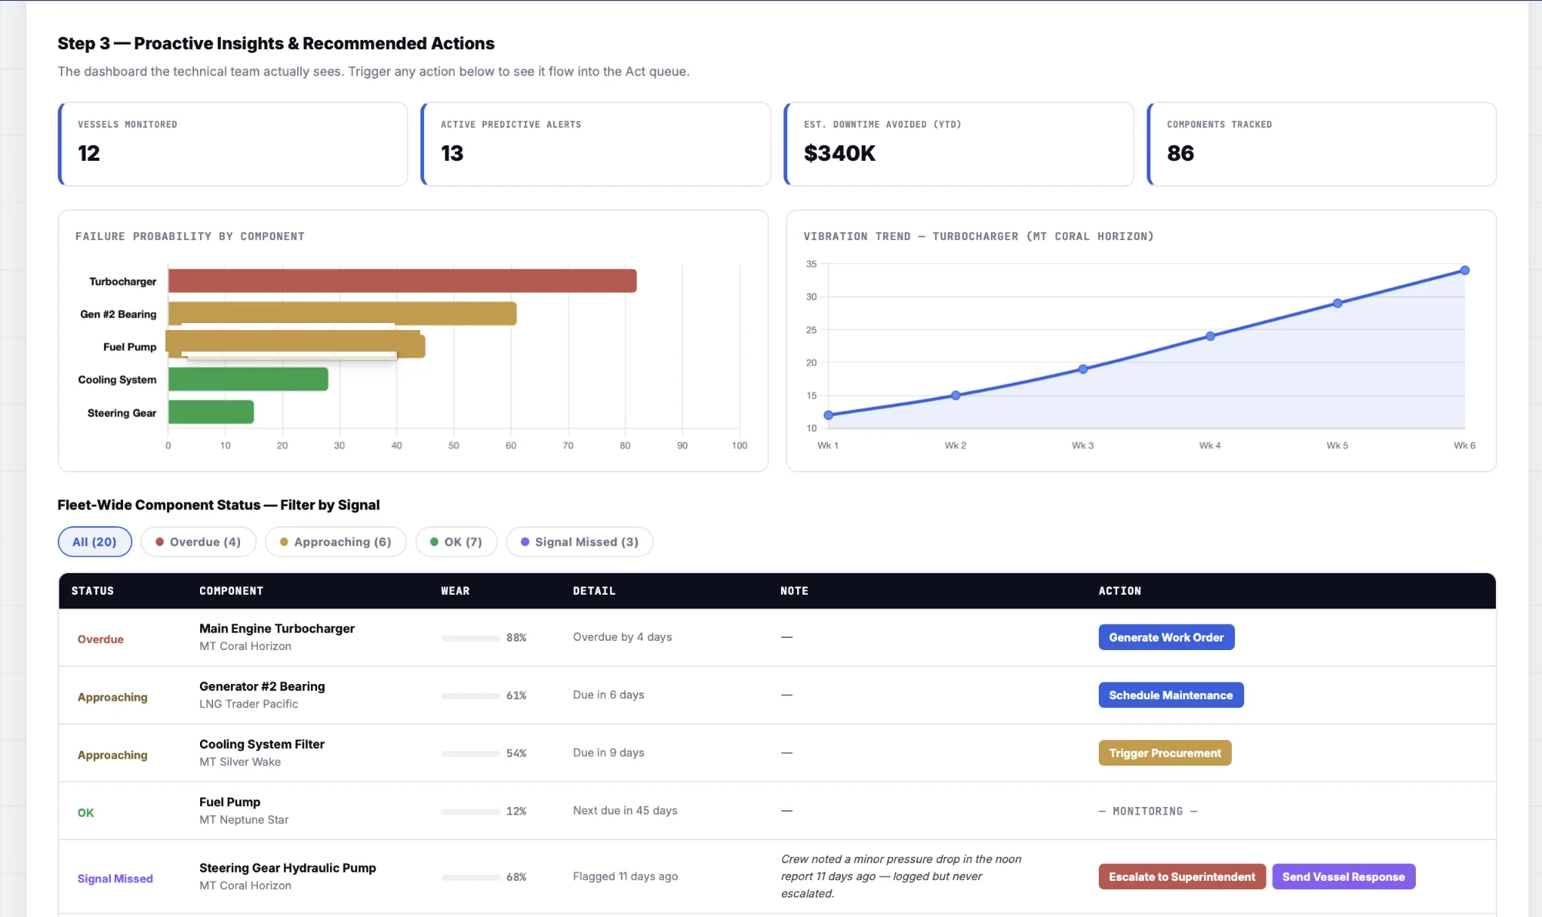1542x917 pixels.
Task: Click the 'Overdue by 4 days' detail
Action: coord(622,637)
